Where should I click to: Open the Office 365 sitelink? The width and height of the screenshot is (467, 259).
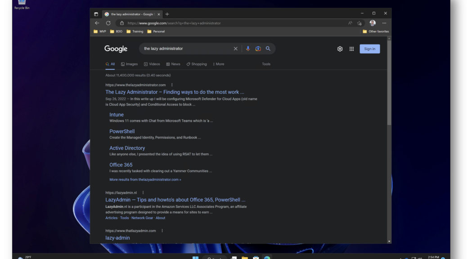coord(121,165)
